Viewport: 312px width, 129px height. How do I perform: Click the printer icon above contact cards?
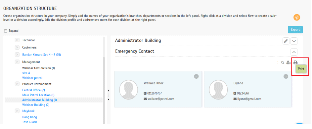[x=295, y=63]
